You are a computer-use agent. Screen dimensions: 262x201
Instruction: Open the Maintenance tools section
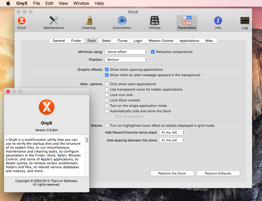coord(54,23)
